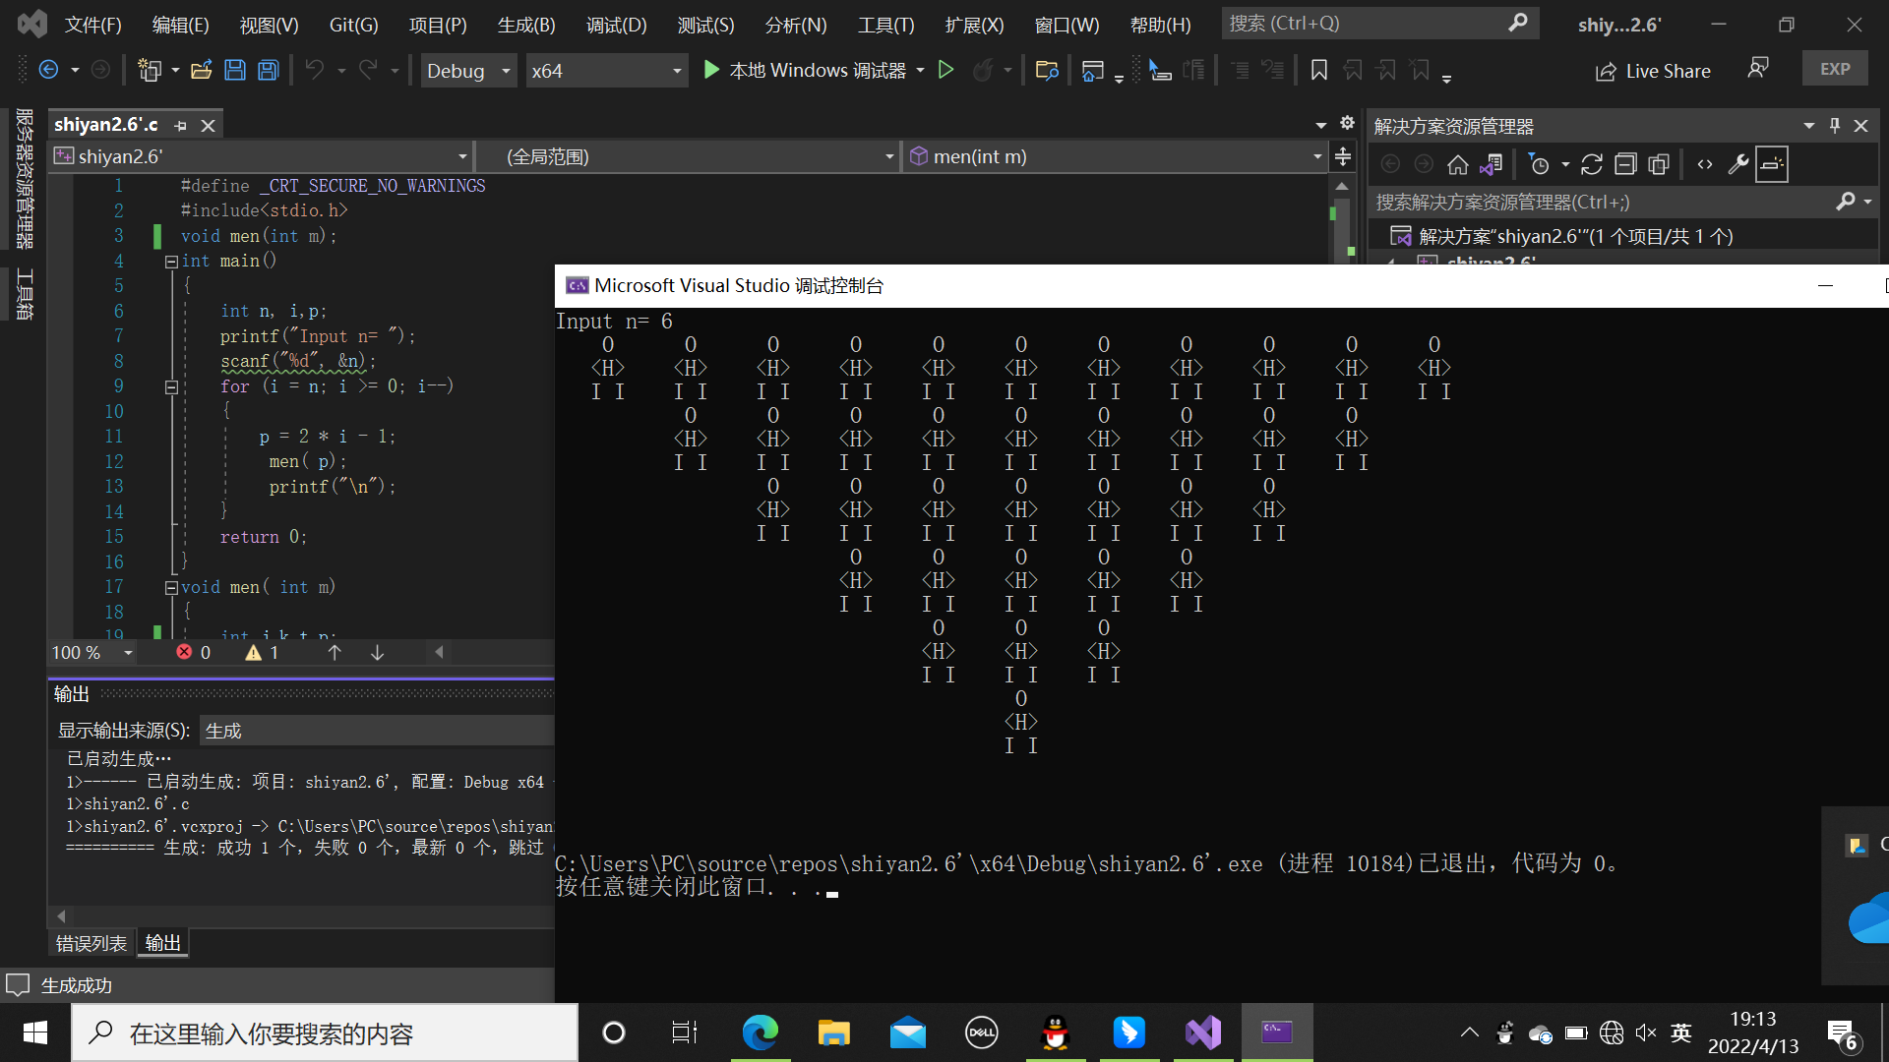Click Collapse All icon in Solution Explorer
The image size is (1889, 1062).
pyautogui.click(x=1625, y=164)
